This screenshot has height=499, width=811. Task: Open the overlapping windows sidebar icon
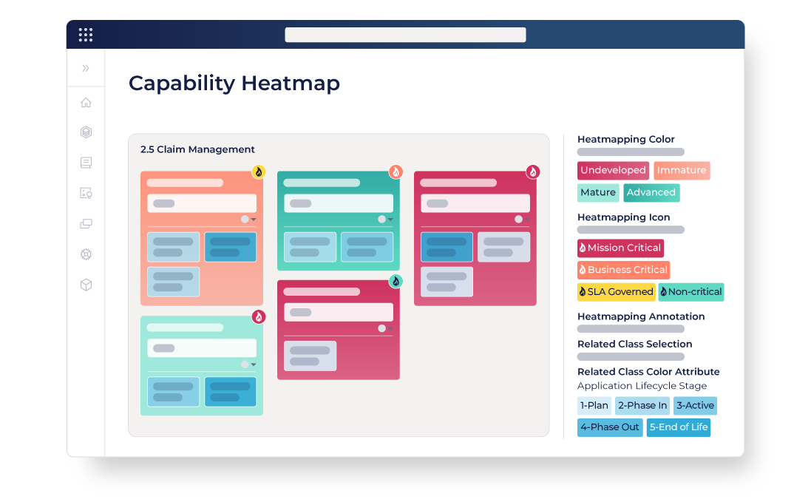86,224
